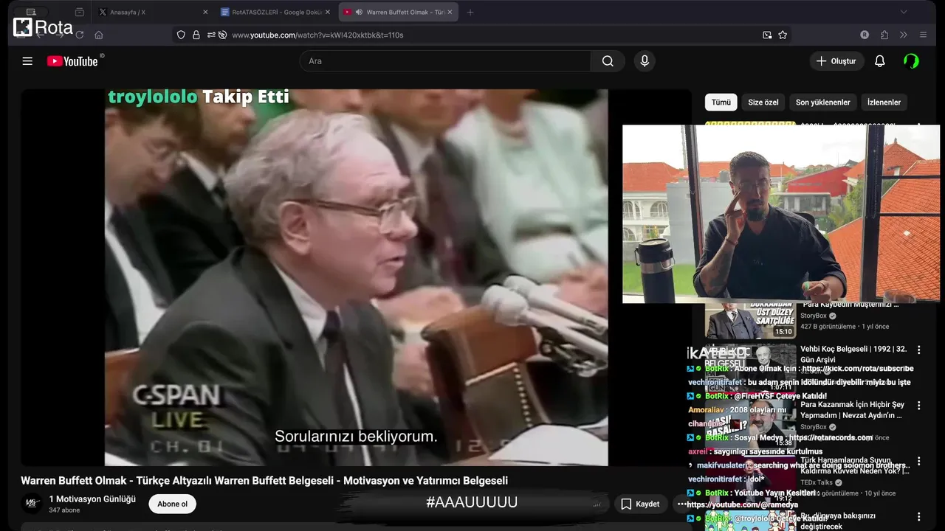The width and height of the screenshot is (945, 531).
Task: Open menu dots for Para Kazanmak İçin video
Action: tap(919, 406)
